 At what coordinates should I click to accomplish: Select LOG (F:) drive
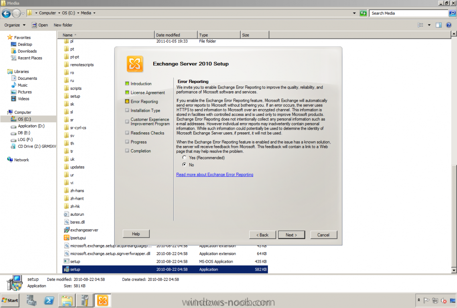tap(22, 140)
